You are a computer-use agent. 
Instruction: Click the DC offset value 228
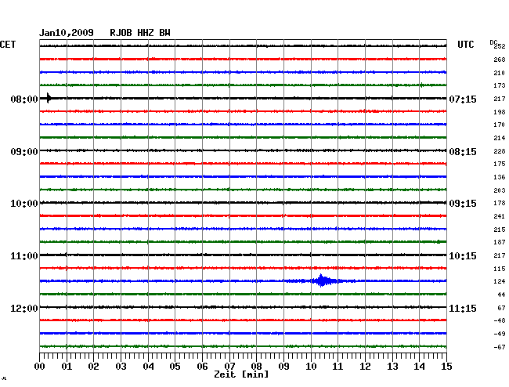point(500,151)
